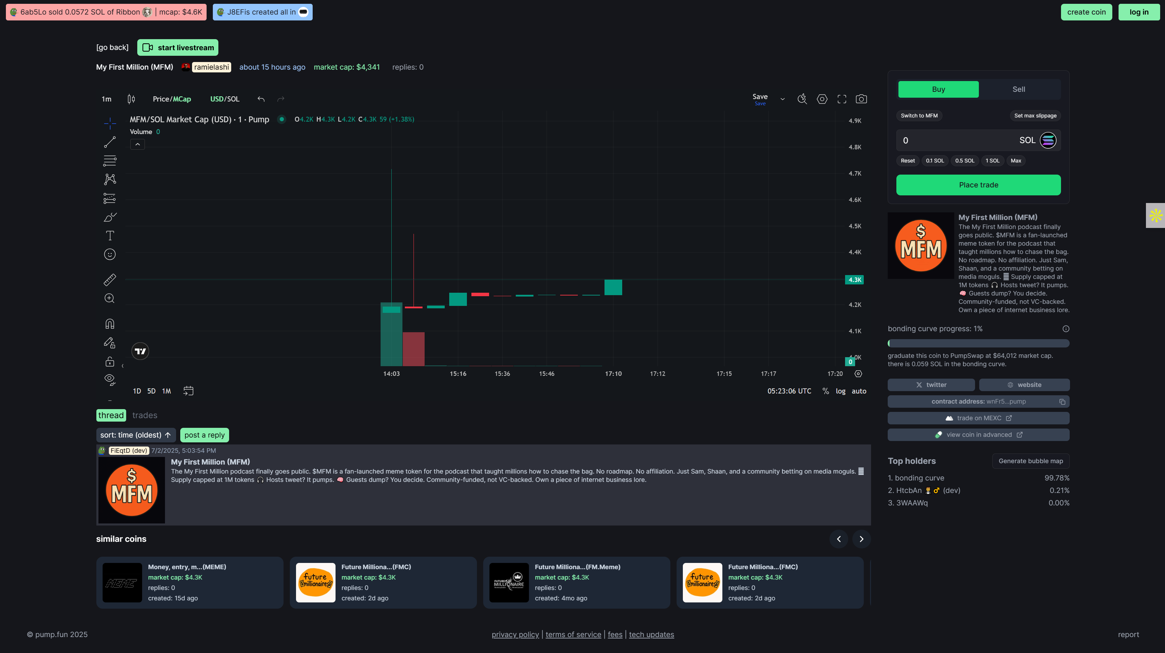This screenshot has width=1165, height=653.
Task: Select the trend line drawing tool
Action: pos(110,142)
